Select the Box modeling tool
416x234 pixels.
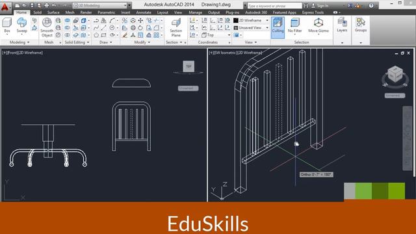coord(7,26)
